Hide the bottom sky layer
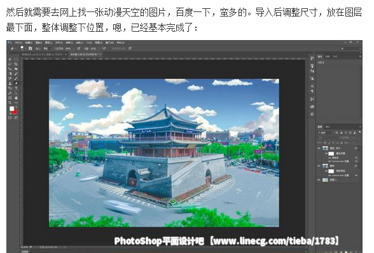The width and height of the screenshot is (374, 253). (319, 180)
